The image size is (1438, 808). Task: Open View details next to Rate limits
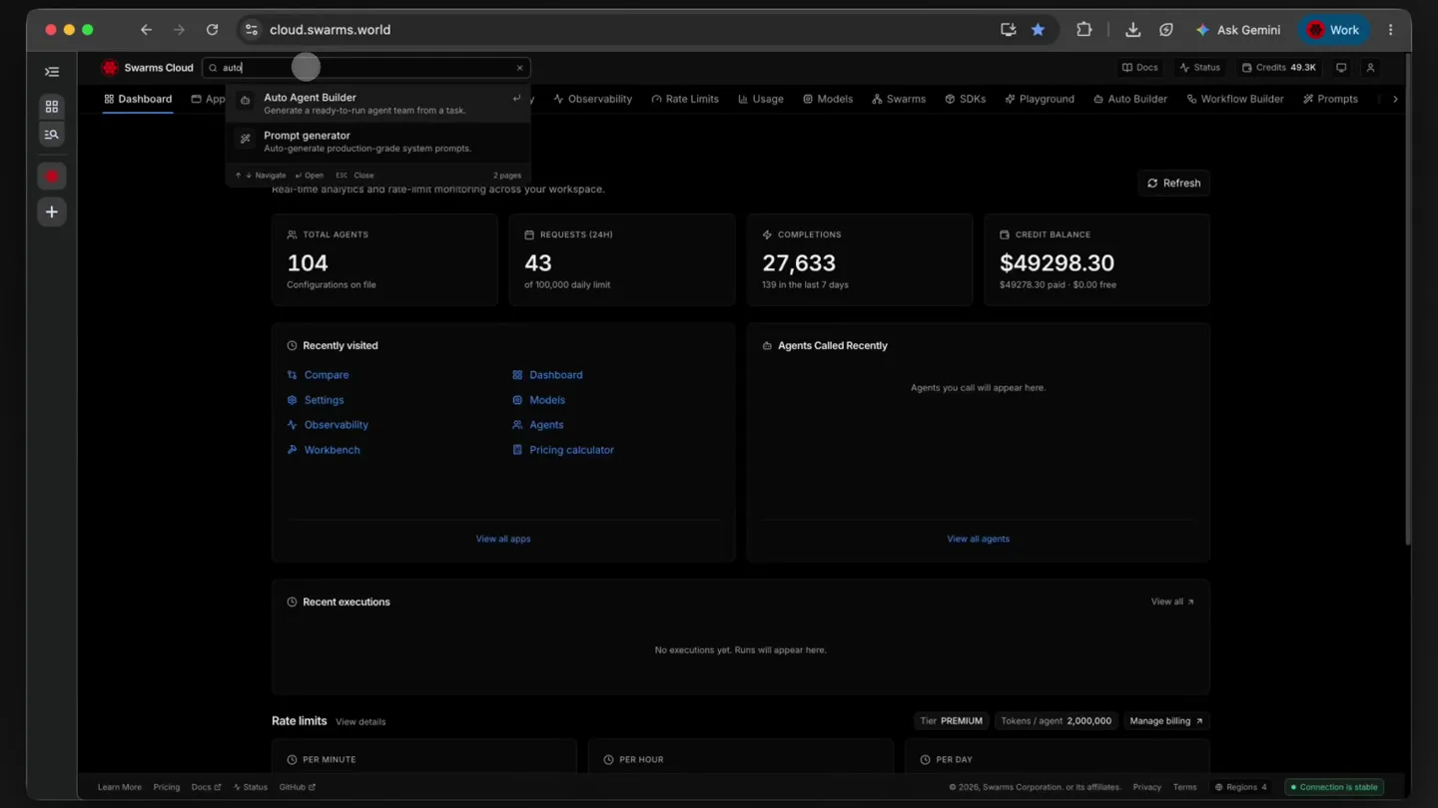360,721
